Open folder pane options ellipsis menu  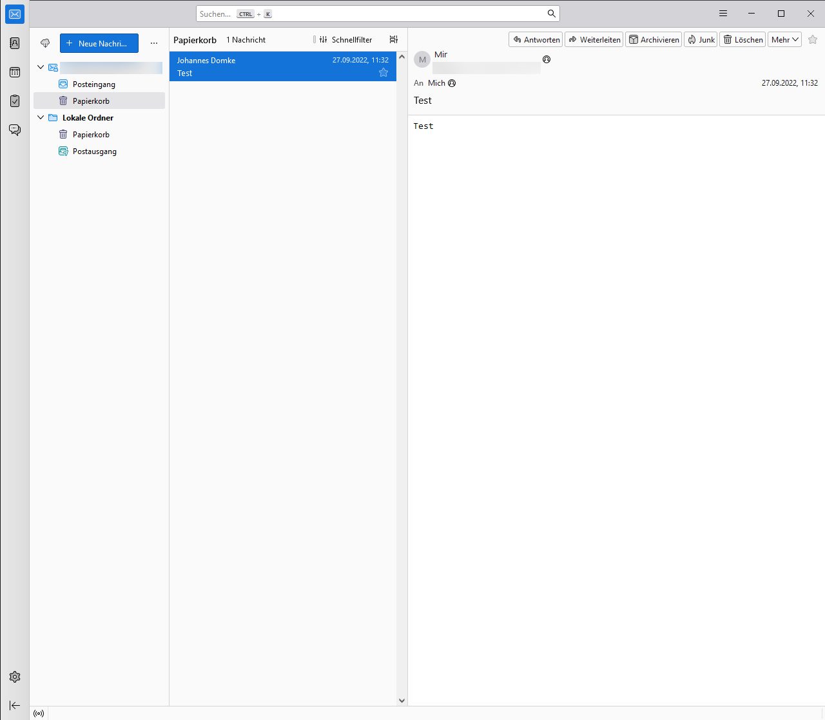pyautogui.click(x=153, y=43)
